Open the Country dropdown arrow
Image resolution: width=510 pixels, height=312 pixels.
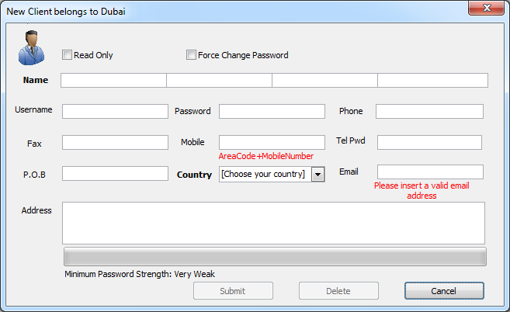(317, 175)
